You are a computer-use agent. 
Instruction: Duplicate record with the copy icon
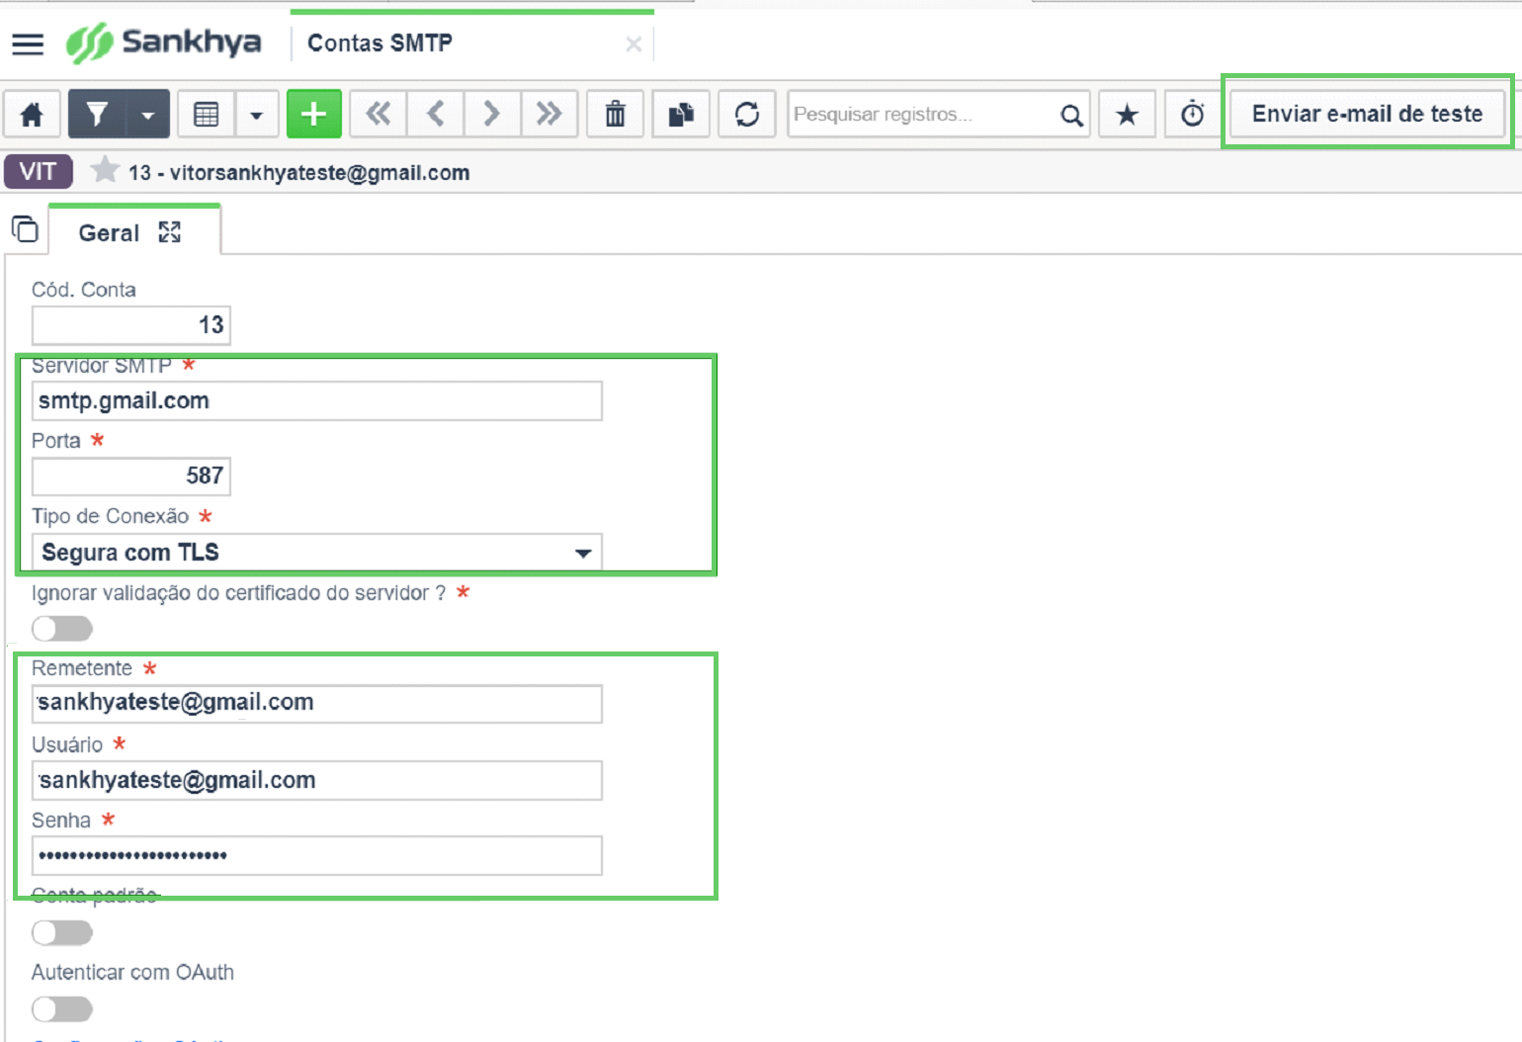(x=681, y=115)
